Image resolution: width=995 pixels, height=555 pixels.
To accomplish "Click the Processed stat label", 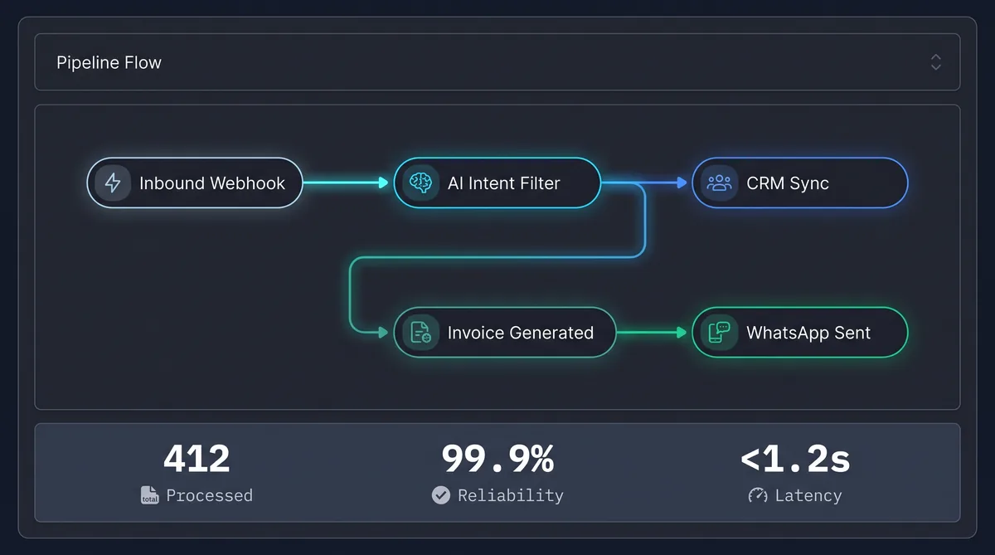I will click(x=209, y=495).
